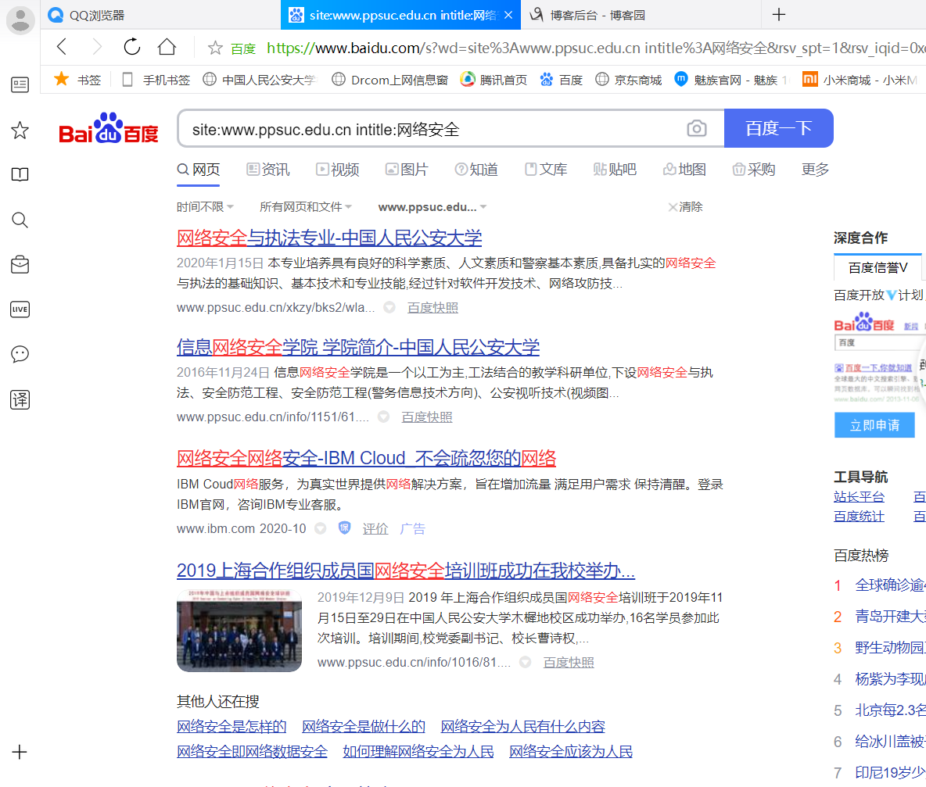The image size is (926, 787).
Task: Select the 图片 search category
Action: click(407, 170)
